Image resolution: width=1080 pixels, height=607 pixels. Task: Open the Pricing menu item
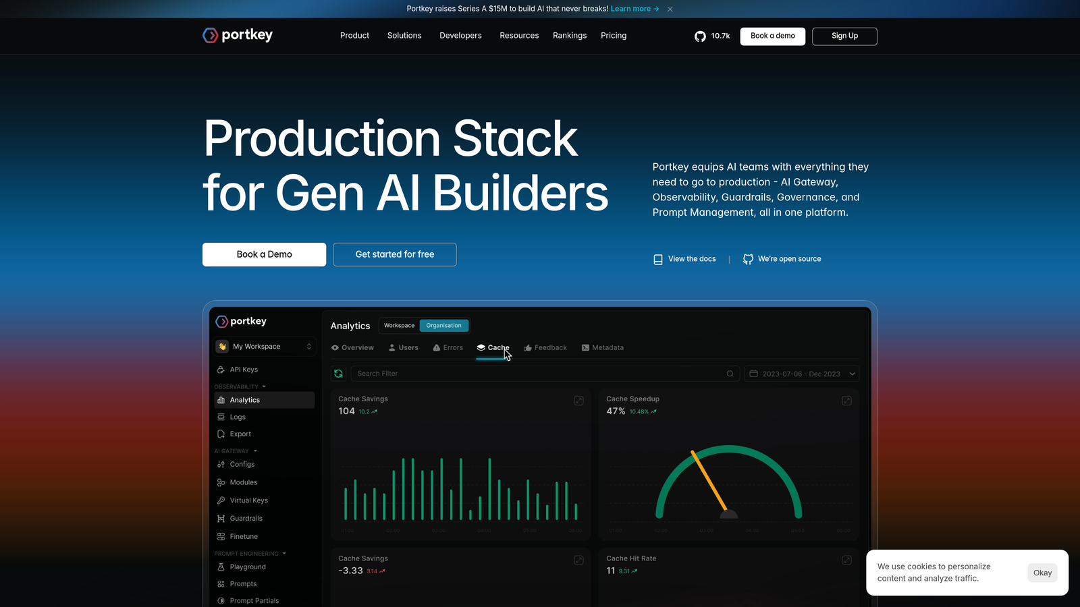[x=614, y=35]
